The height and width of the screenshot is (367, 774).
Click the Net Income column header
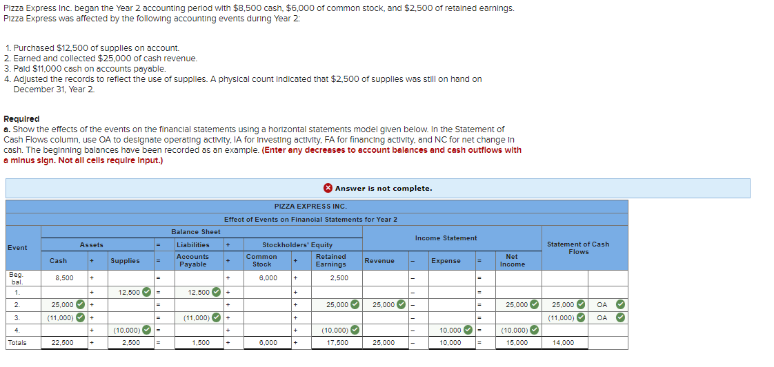(x=512, y=260)
